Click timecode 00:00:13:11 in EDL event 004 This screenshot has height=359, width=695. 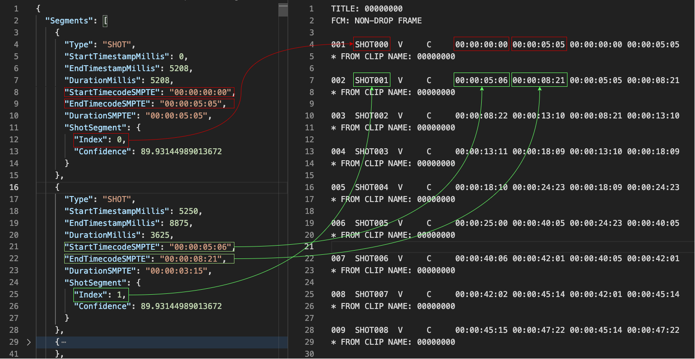click(x=482, y=151)
